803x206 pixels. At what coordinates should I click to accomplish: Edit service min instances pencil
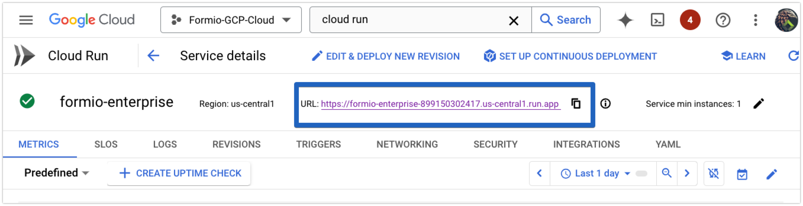[758, 104]
